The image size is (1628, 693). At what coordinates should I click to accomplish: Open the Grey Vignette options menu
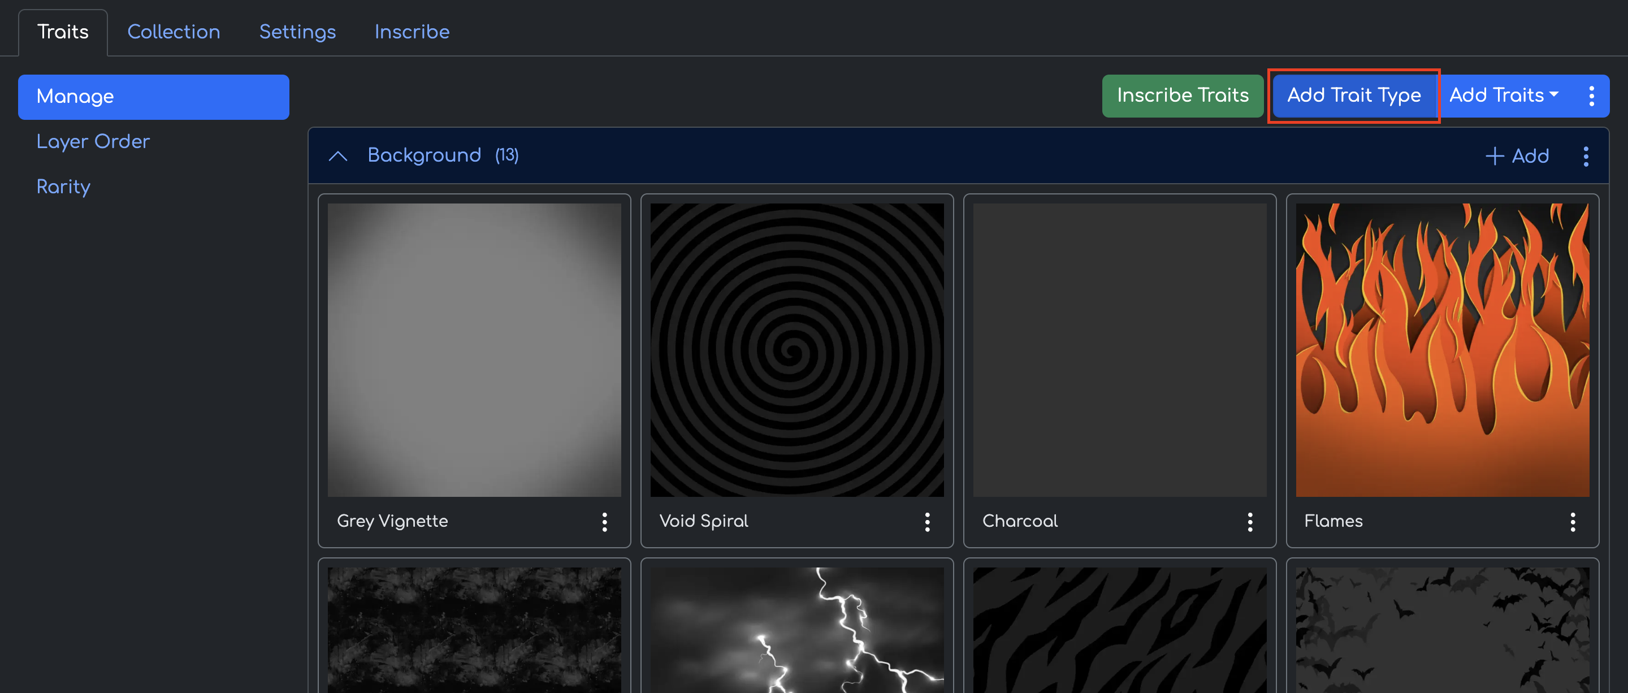click(x=604, y=522)
